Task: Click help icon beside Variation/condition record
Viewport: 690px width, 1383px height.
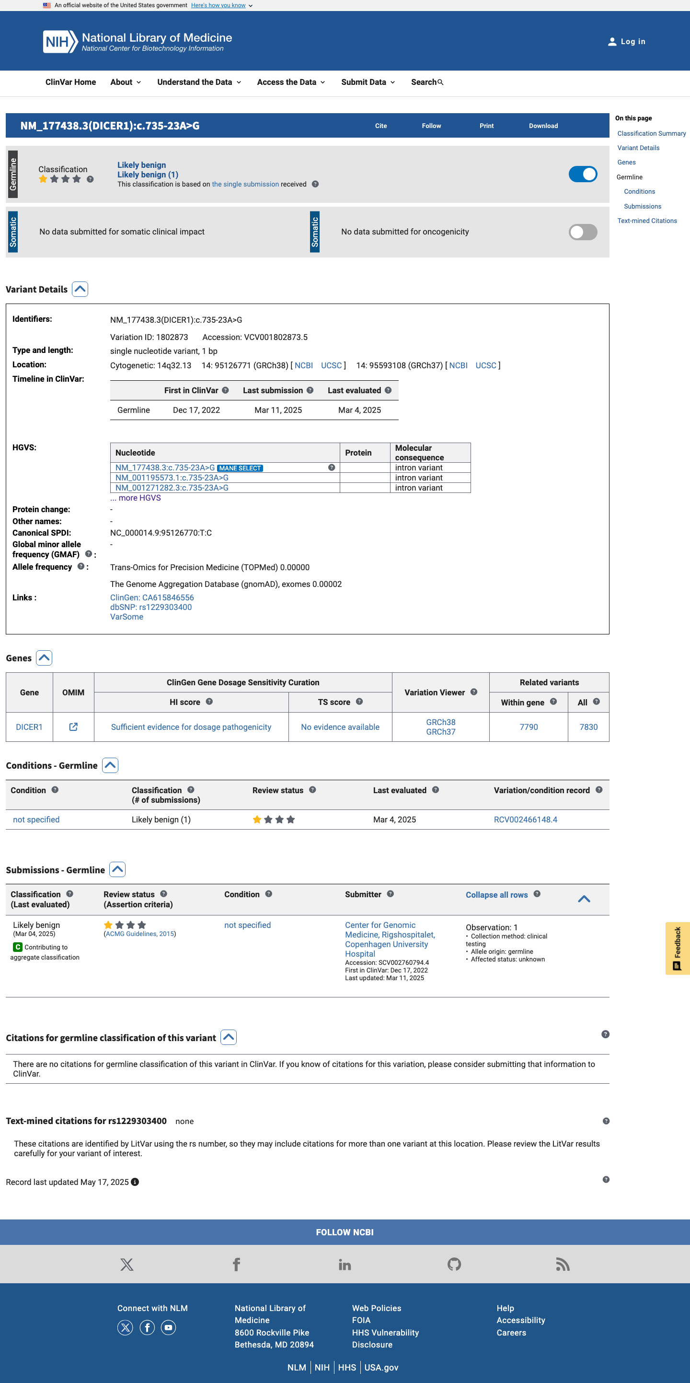Action: point(599,790)
